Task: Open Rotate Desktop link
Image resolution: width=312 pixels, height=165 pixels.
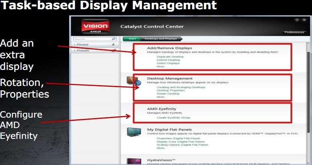Action: [168, 94]
